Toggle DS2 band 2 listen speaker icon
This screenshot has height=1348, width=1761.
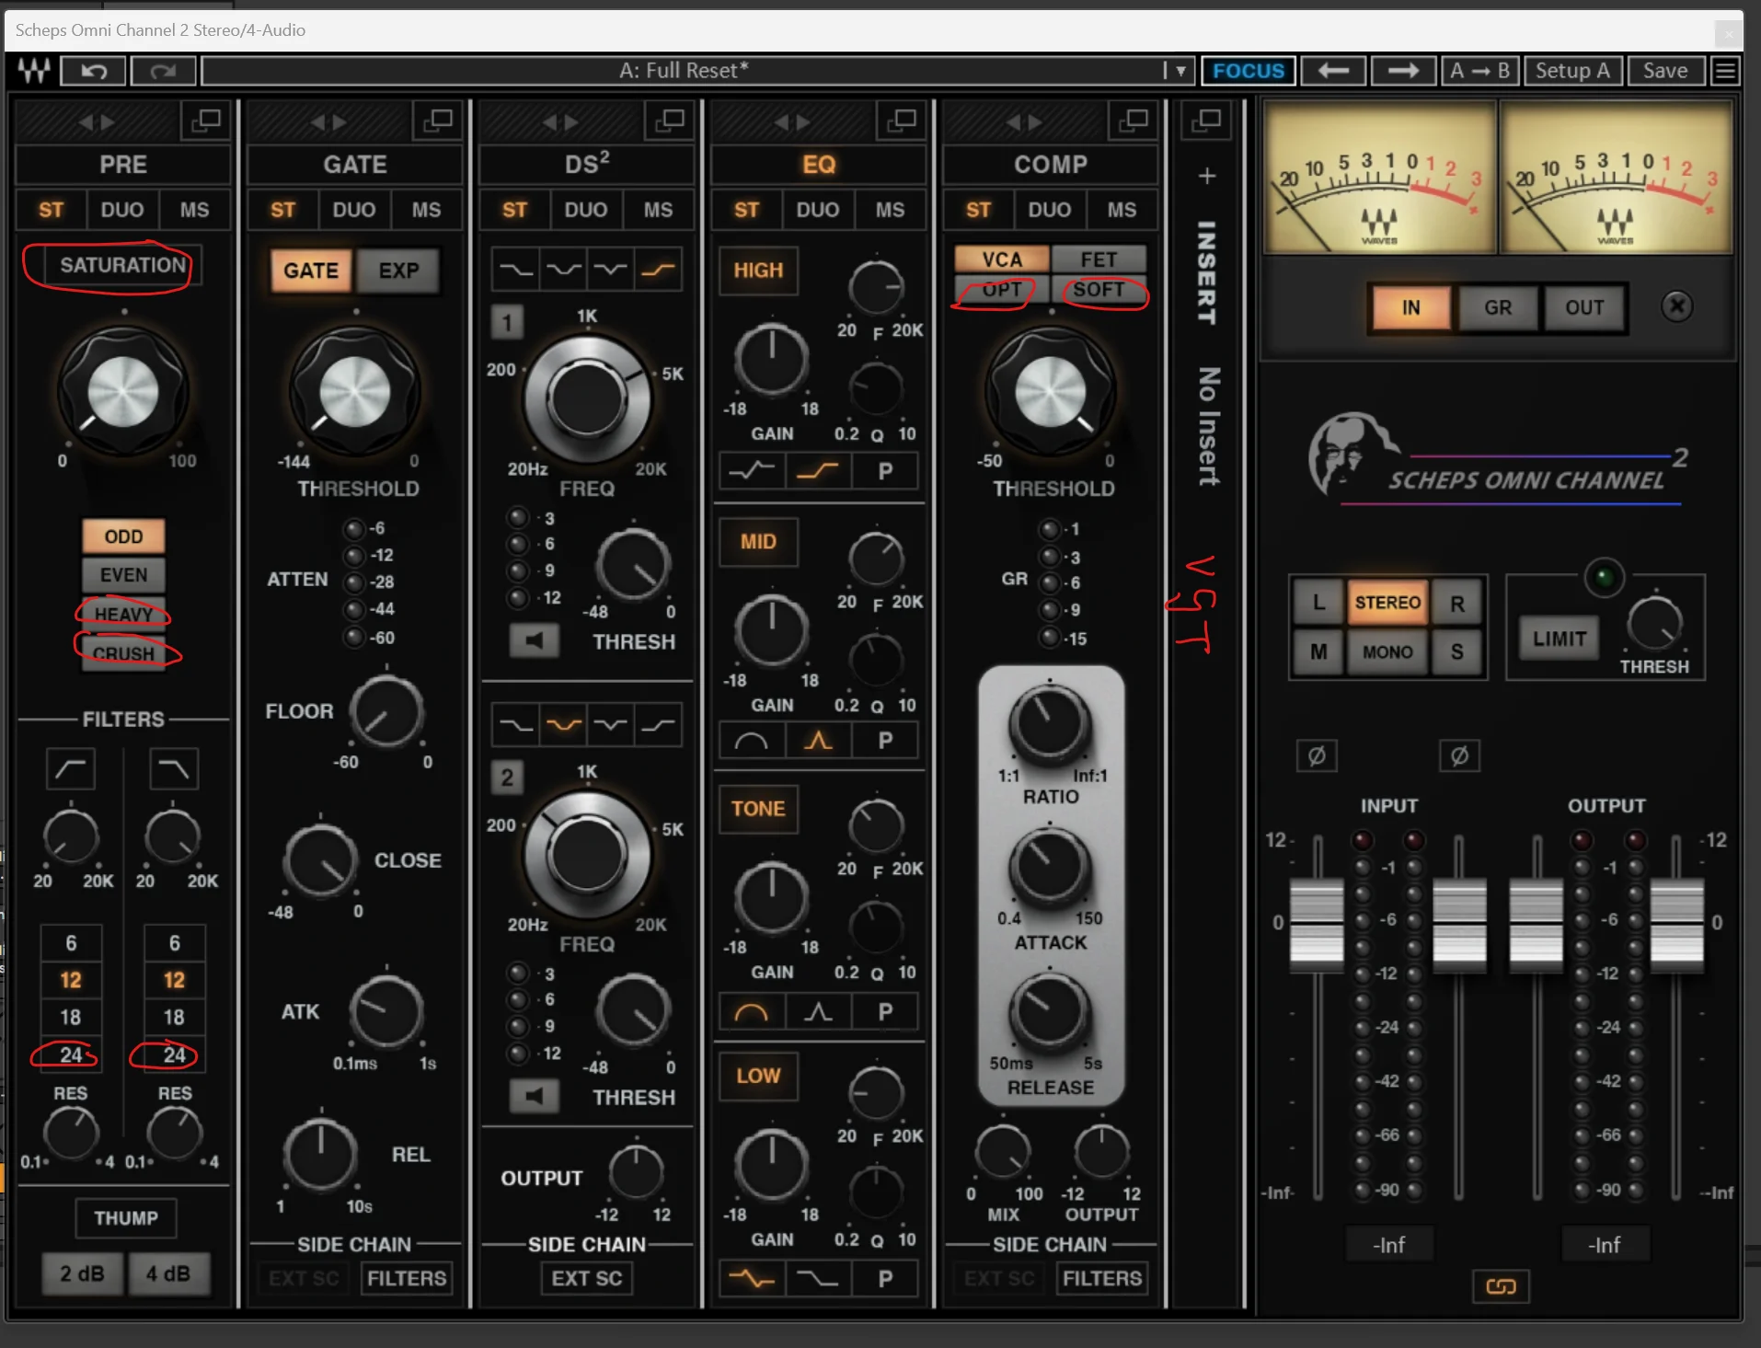(534, 1095)
